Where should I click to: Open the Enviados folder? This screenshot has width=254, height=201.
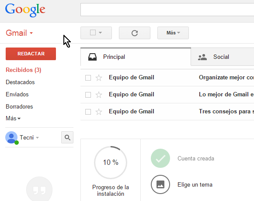point(17,94)
